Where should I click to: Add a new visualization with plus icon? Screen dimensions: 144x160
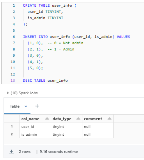(37, 106)
